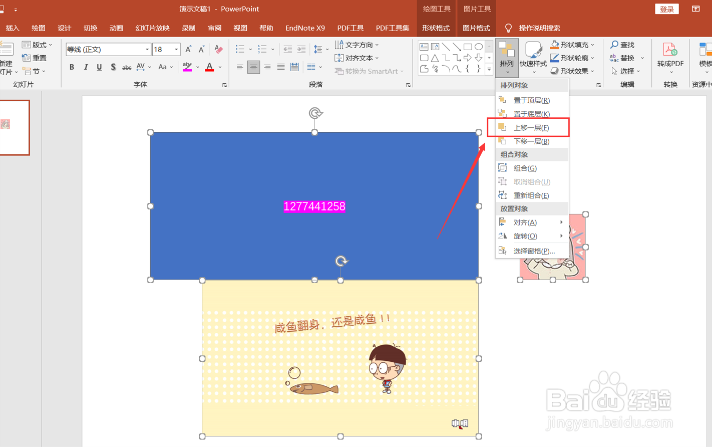Apply red font color

click(210, 67)
